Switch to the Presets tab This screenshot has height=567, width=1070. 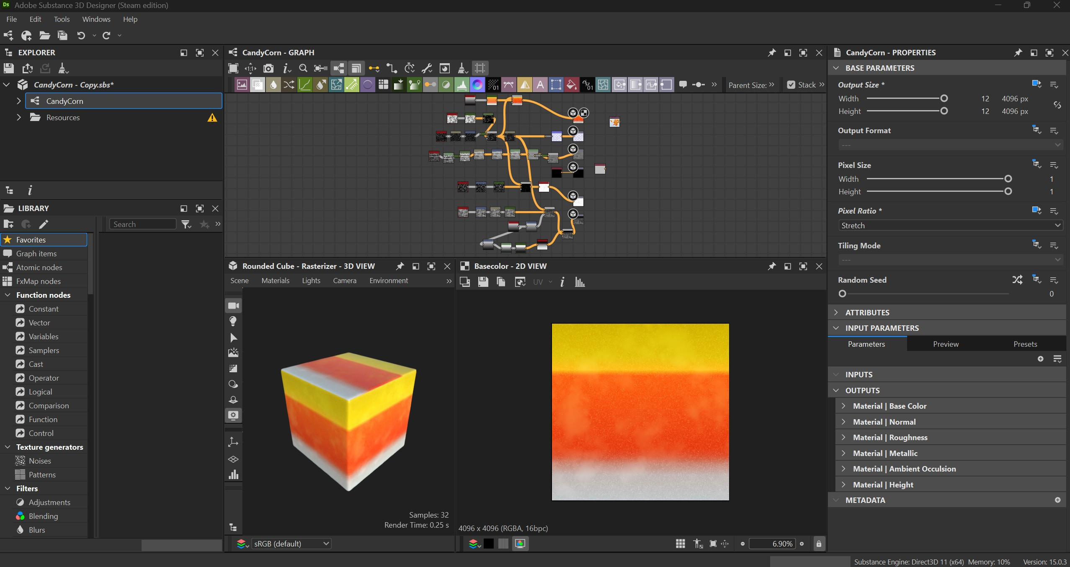click(x=1025, y=344)
